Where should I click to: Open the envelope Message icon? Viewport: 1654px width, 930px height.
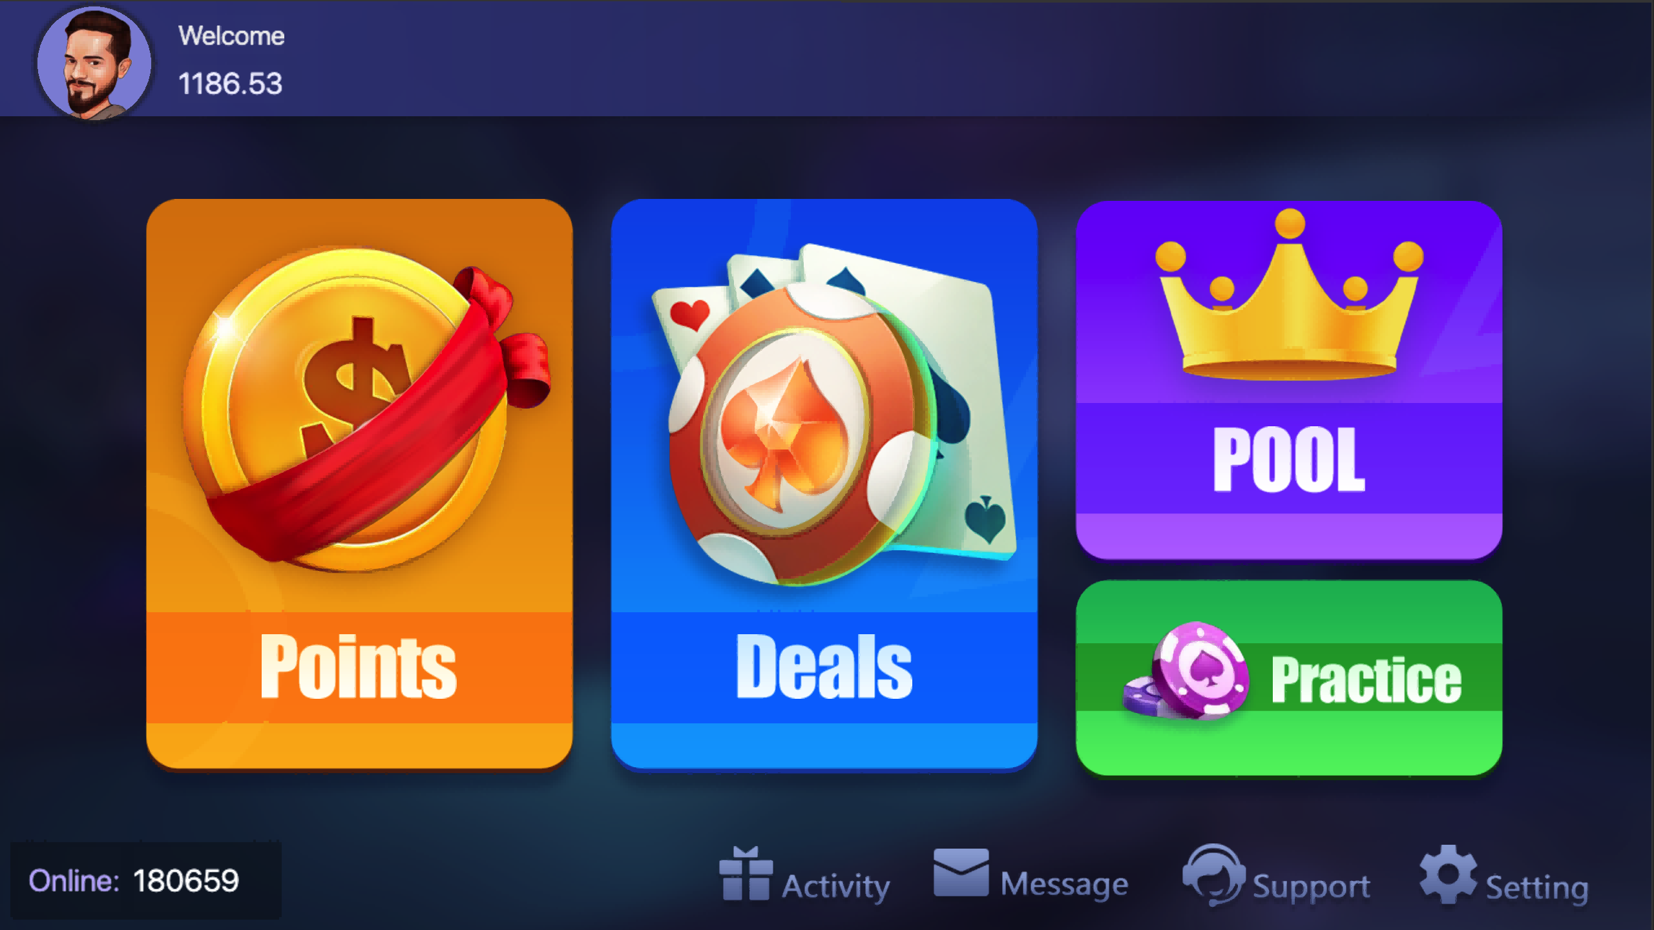click(x=961, y=873)
